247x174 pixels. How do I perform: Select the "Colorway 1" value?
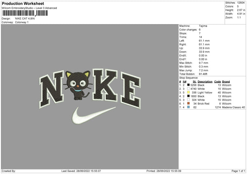tap(22, 22)
